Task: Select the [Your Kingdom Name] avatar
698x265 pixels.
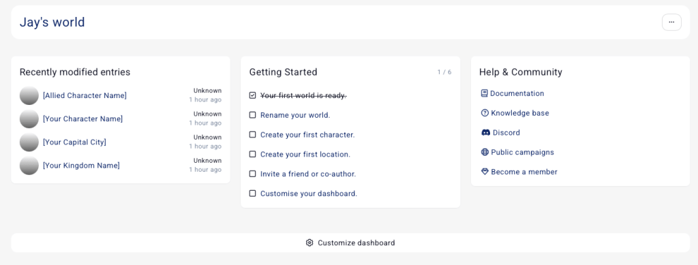Action: click(29, 166)
